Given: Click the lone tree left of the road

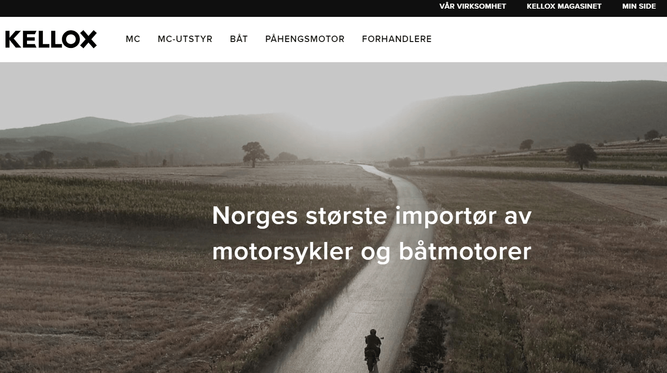Looking at the screenshot, I should click(255, 154).
